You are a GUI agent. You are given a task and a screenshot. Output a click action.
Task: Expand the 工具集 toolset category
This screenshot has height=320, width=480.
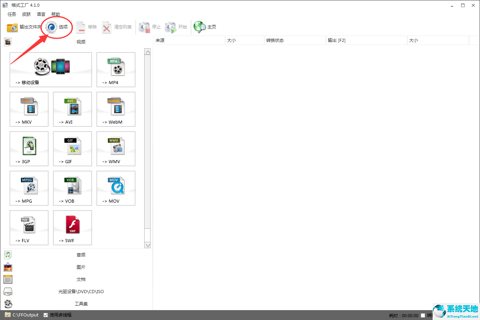(x=81, y=304)
